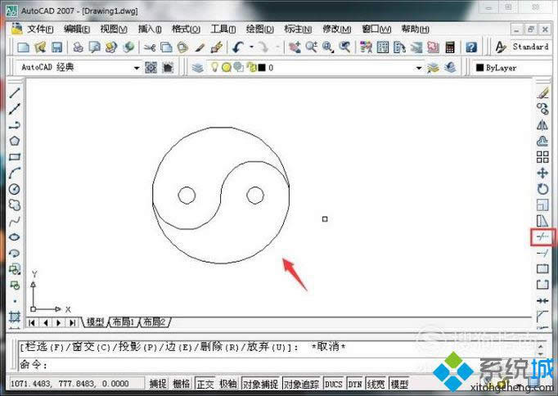Viewport: 558px width, 396px height.
Task: Click the Erase tool in modify toolbar
Action: coord(542,92)
